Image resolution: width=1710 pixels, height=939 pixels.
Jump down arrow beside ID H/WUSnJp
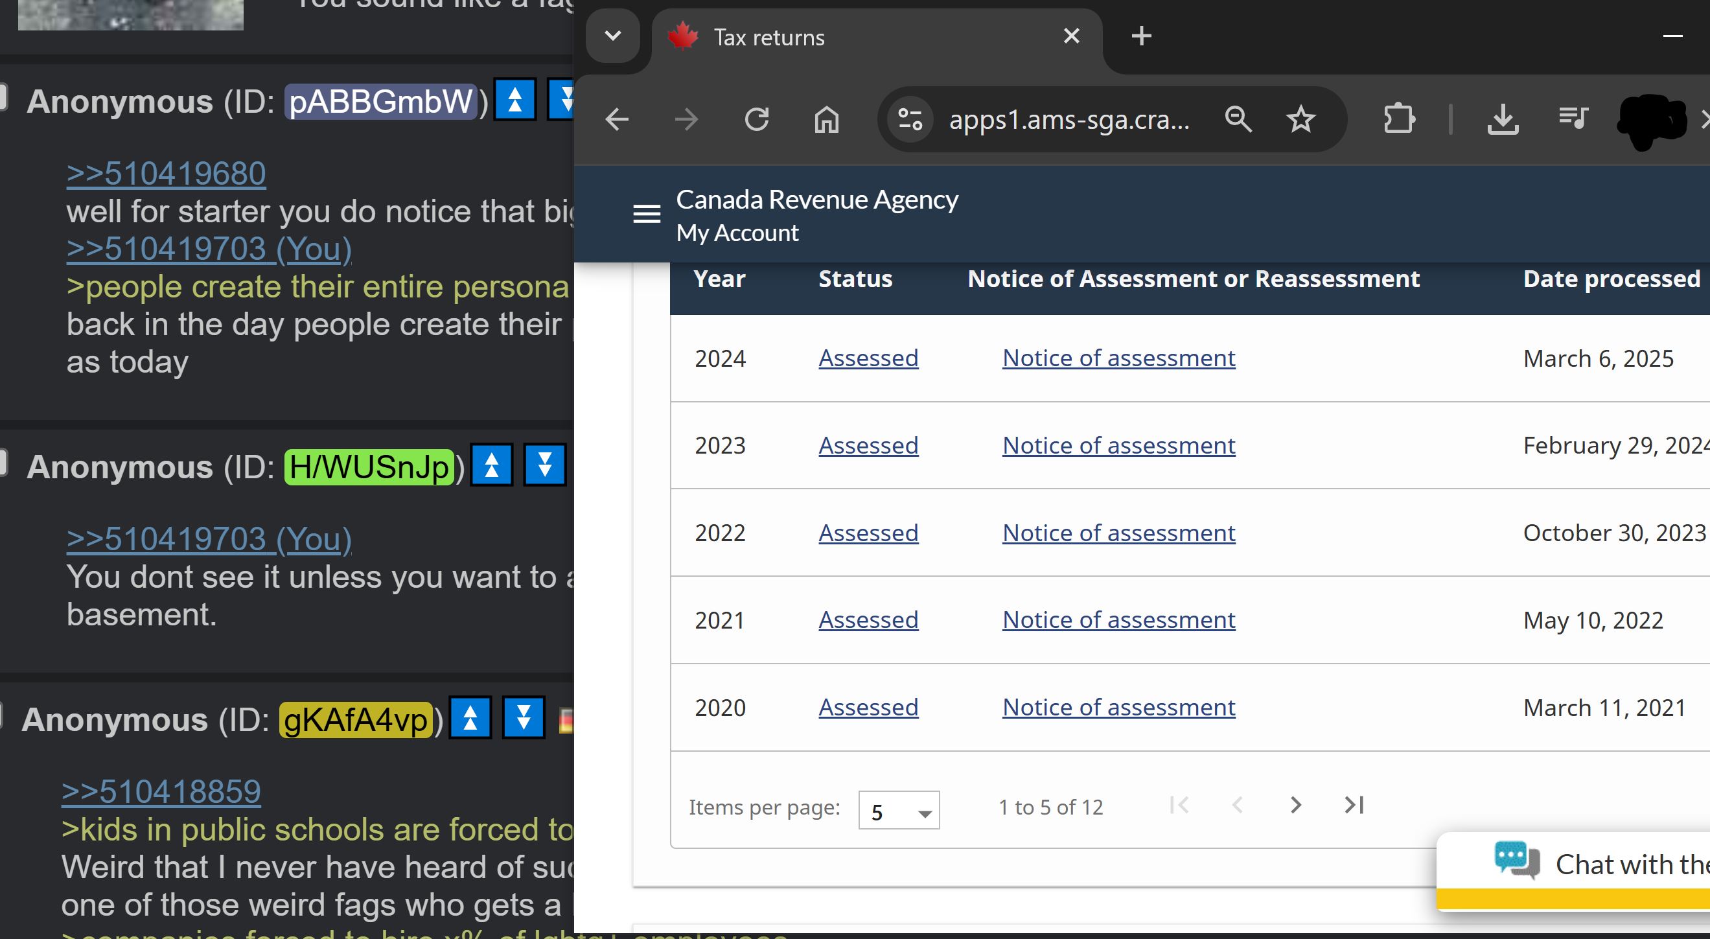544,465
